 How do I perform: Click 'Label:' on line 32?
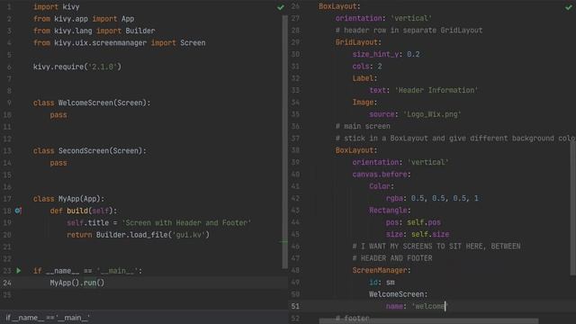(x=364, y=78)
